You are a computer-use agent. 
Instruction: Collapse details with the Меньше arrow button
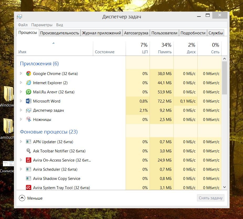(22, 198)
